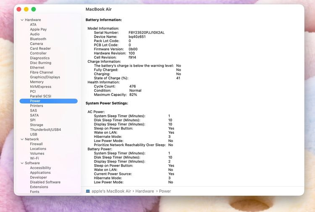Select ATA in the sidebar
This screenshot has width=315, height=212.
click(33, 25)
